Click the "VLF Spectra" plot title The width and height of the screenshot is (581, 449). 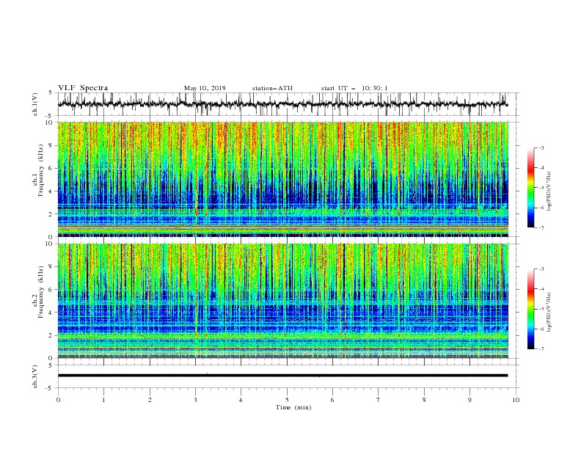(x=83, y=88)
